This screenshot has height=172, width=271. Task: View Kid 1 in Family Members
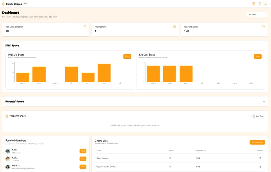click(x=83, y=151)
